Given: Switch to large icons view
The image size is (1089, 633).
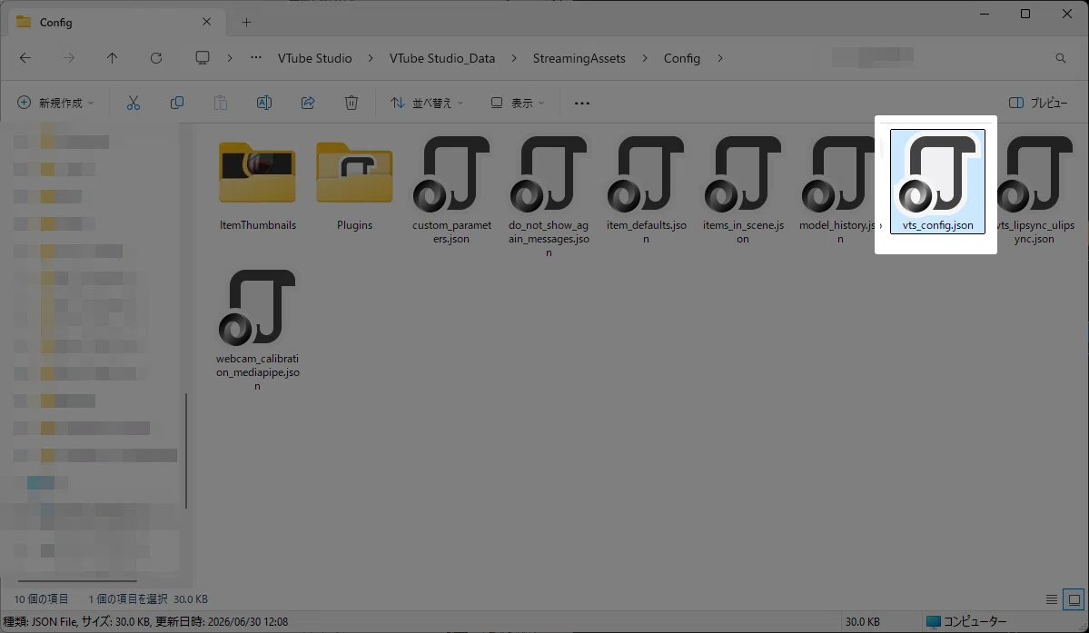Looking at the screenshot, I should pyautogui.click(x=1074, y=599).
